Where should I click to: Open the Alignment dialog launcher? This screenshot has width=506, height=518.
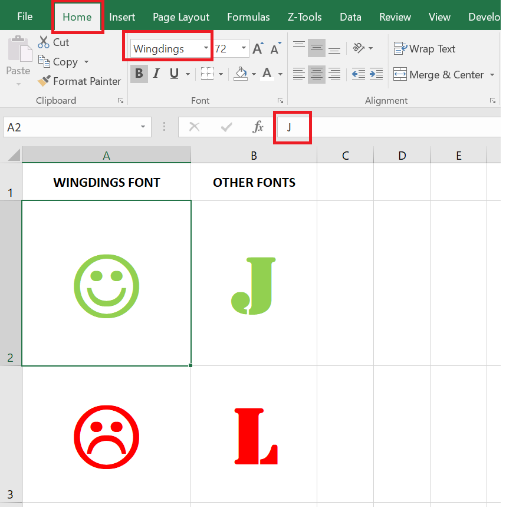[x=492, y=100]
